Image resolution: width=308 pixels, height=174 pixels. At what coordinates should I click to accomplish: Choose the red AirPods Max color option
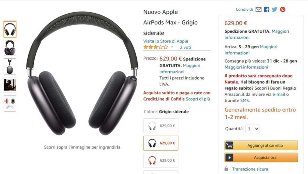click(x=161, y=161)
